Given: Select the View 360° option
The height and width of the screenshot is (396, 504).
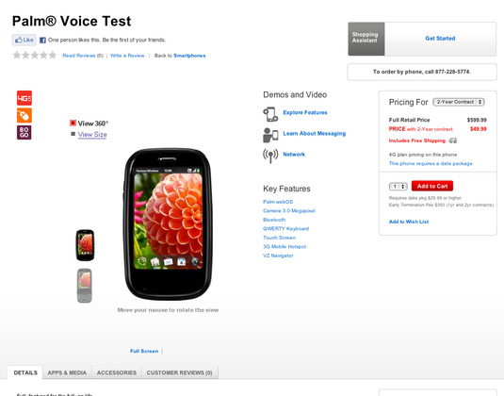Looking at the screenshot, I should point(89,124).
